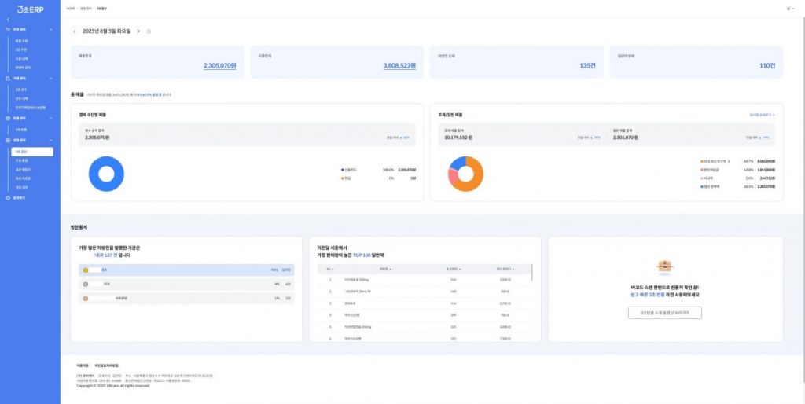This screenshot has height=404, width=805.
Task: Sort the TOP 100 table by No. column
Action: pyautogui.click(x=329, y=269)
